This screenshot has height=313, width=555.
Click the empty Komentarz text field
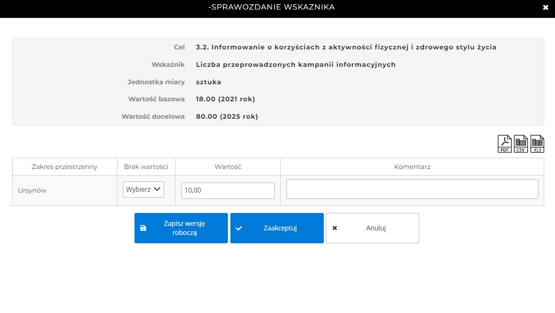point(412,189)
